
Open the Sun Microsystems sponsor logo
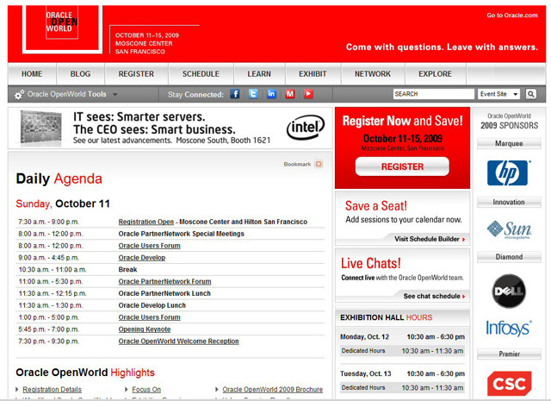tap(509, 229)
